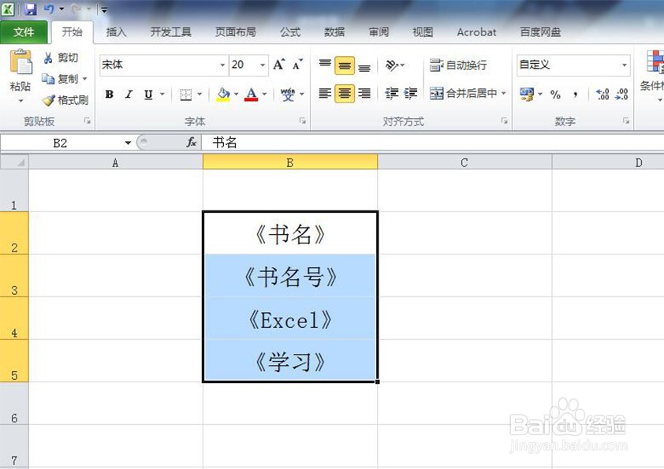Screen dimensions: 664x469
Task: Toggle align text left
Action: point(325,94)
